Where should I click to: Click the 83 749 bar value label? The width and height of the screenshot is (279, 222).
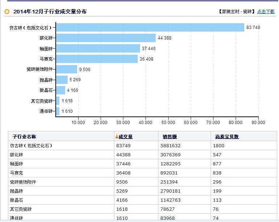coord(253,28)
